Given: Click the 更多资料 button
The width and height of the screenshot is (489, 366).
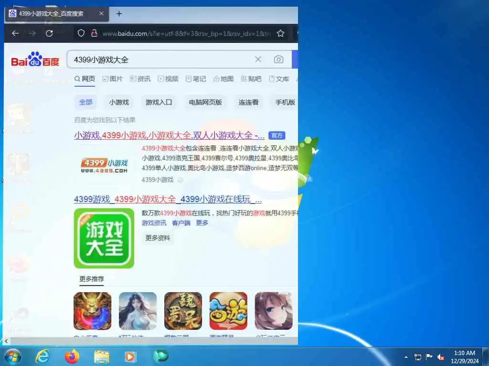Looking at the screenshot, I should [x=158, y=238].
